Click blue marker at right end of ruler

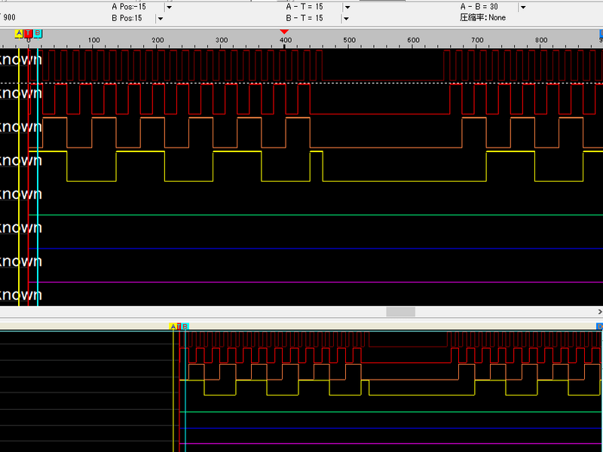[601, 34]
